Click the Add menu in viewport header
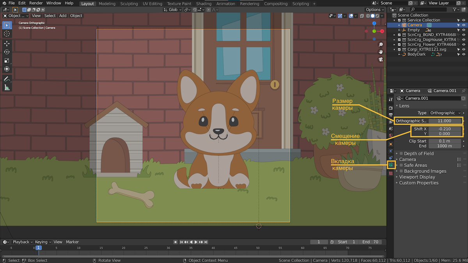Viewport: 468px width, 263px height. pos(63,16)
